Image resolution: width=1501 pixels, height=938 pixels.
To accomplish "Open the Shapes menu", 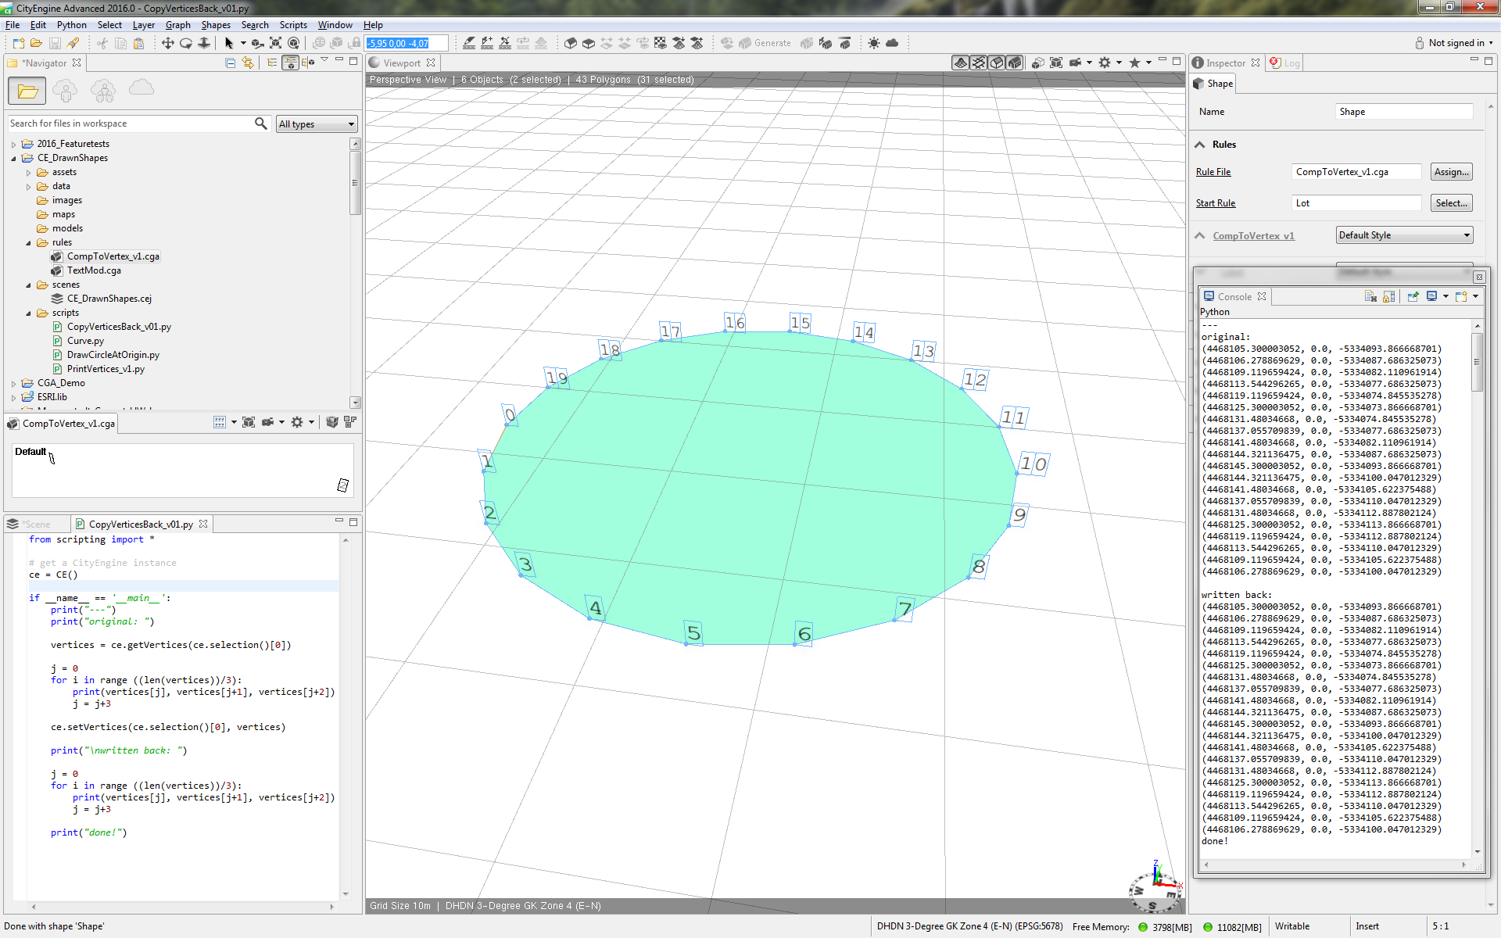I will click(216, 25).
